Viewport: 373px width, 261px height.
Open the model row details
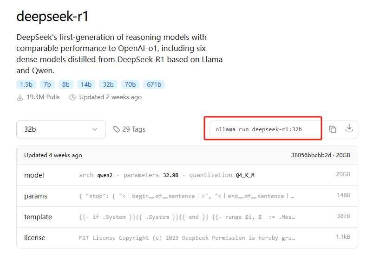(187, 175)
